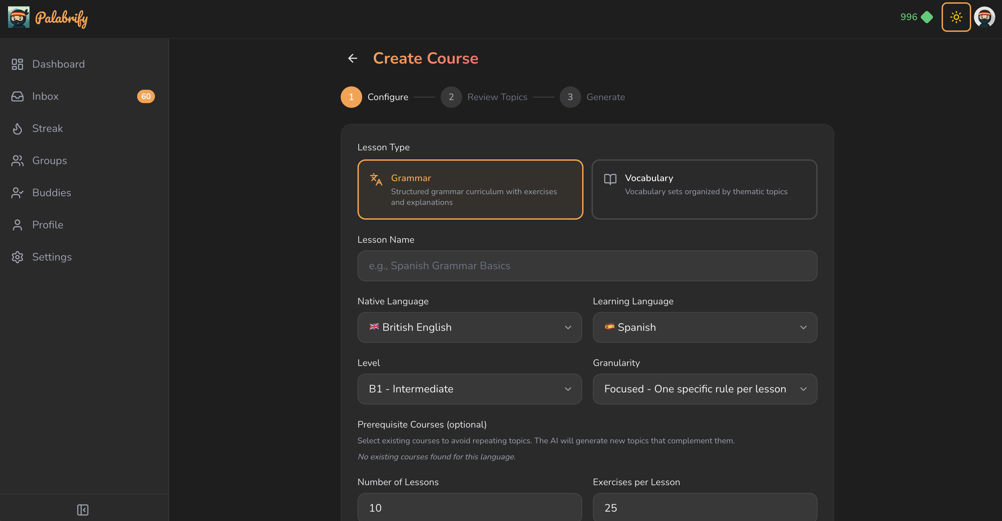Click the Prerequisite Courses (optional) label
This screenshot has width=1002, height=521.
(422, 425)
